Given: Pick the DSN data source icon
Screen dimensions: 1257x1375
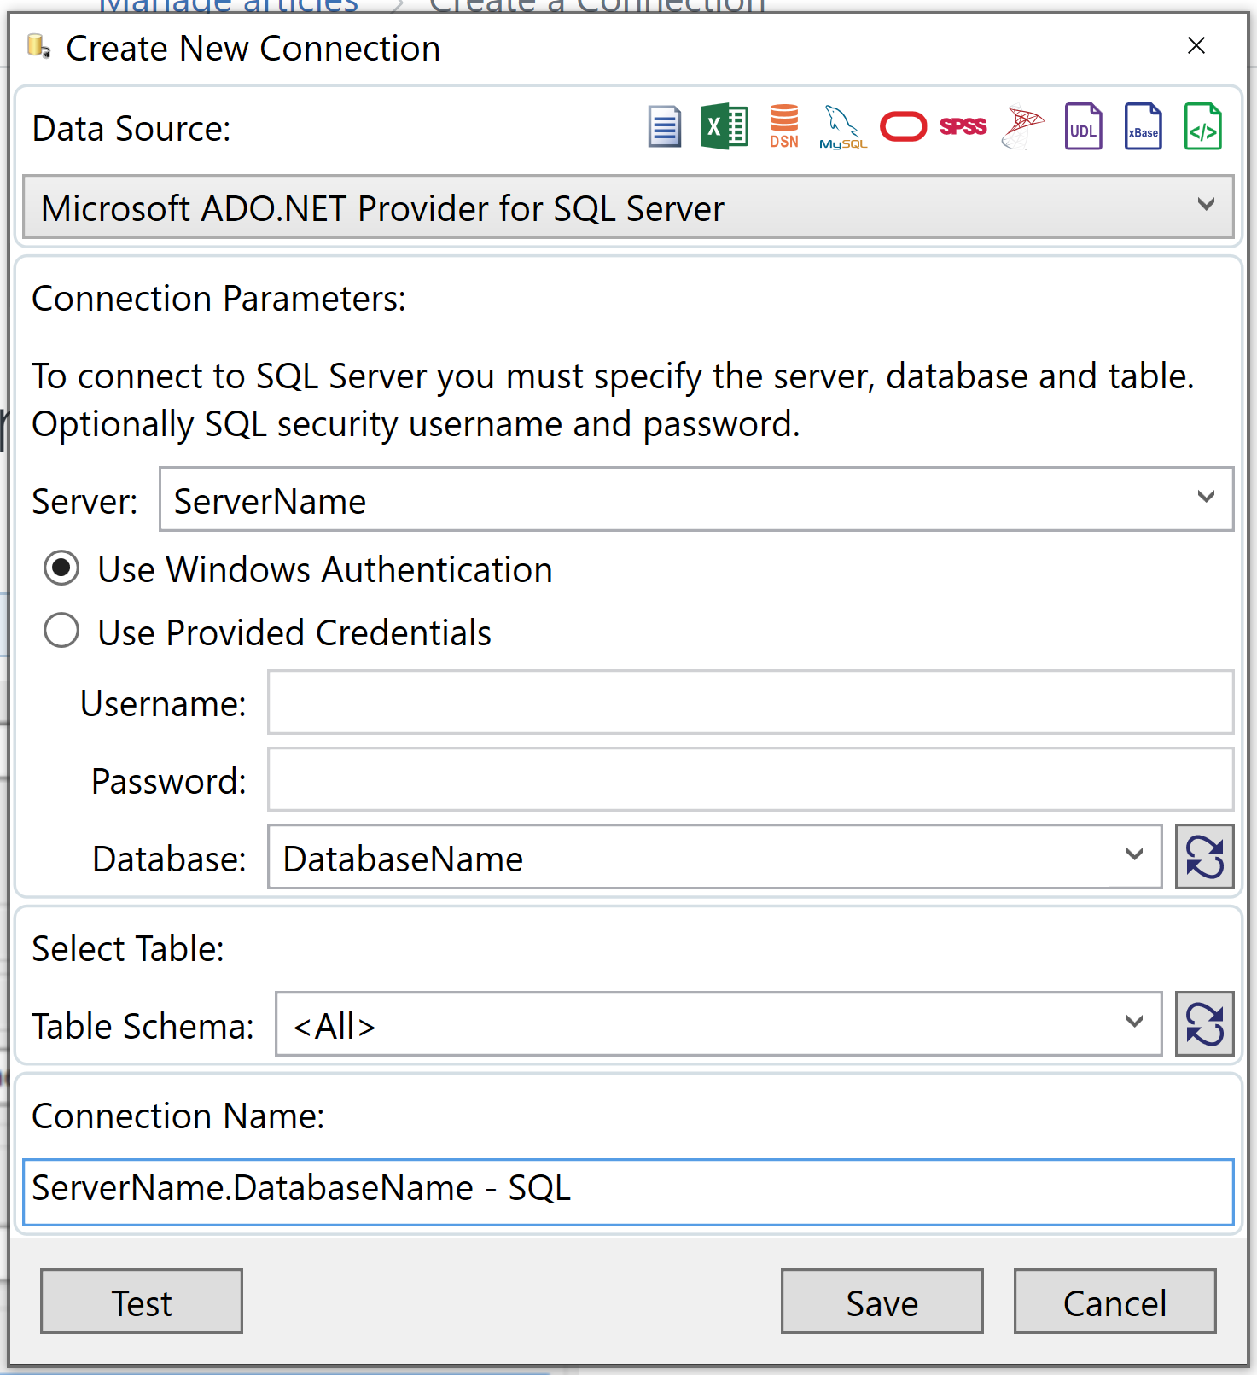Looking at the screenshot, I should click(783, 127).
